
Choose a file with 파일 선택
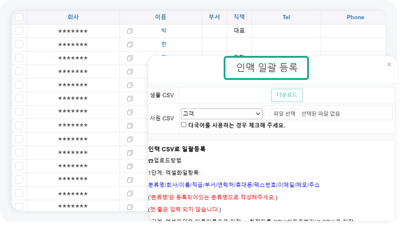coord(284,114)
